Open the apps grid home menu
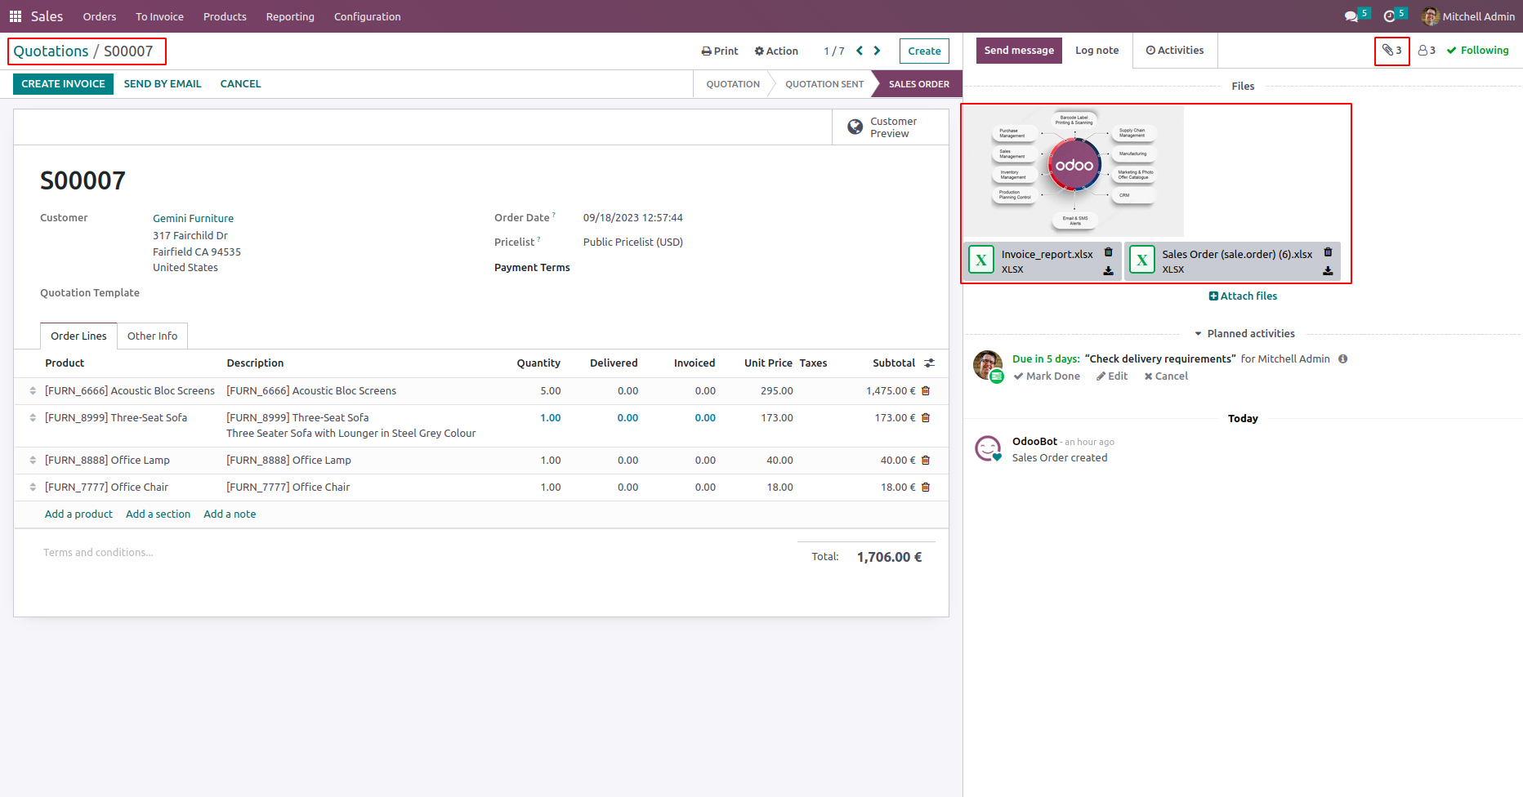Screen dimensions: 1523x797 (x=15, y=16)
